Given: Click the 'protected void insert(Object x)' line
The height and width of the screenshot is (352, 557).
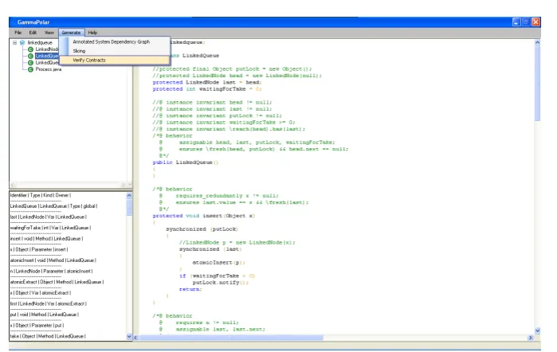Looking at the screenshot, I should coord(204,216).
